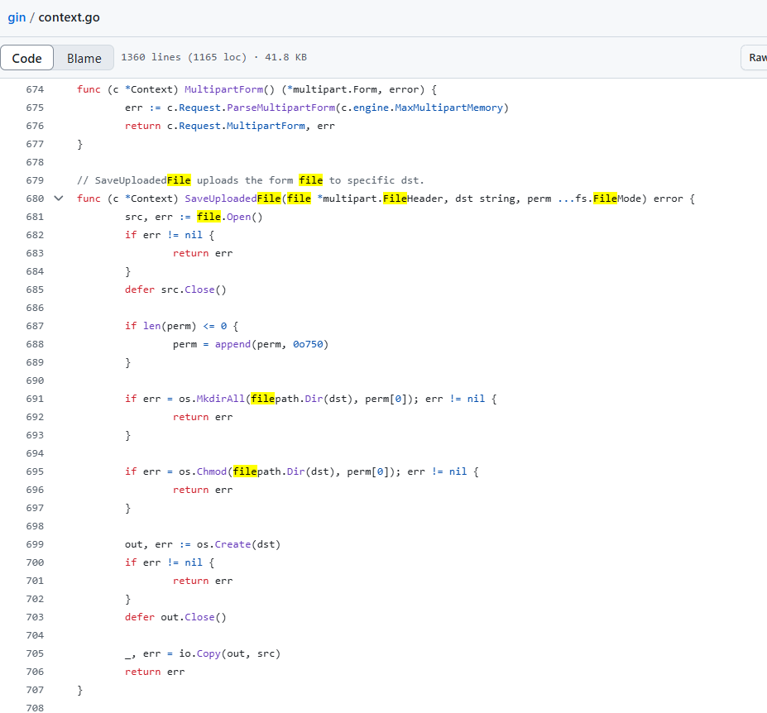
Task: Select line number 680
Action: tap(35, 199)
